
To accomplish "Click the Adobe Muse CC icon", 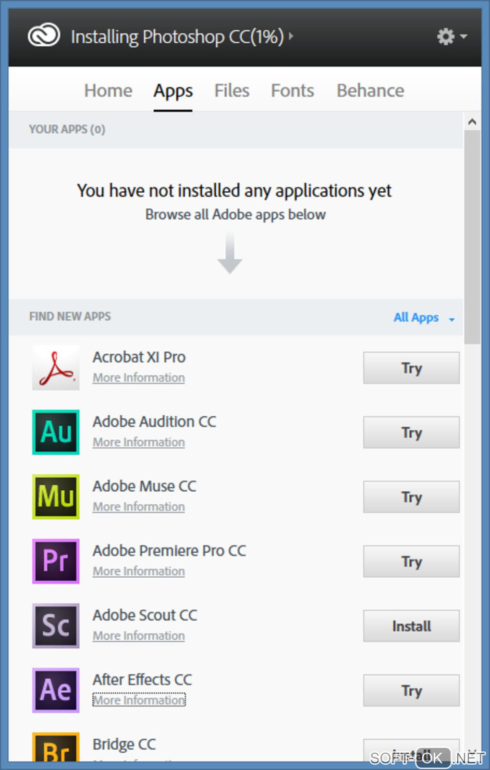I will pyautogui.click(x=56, y=497).
